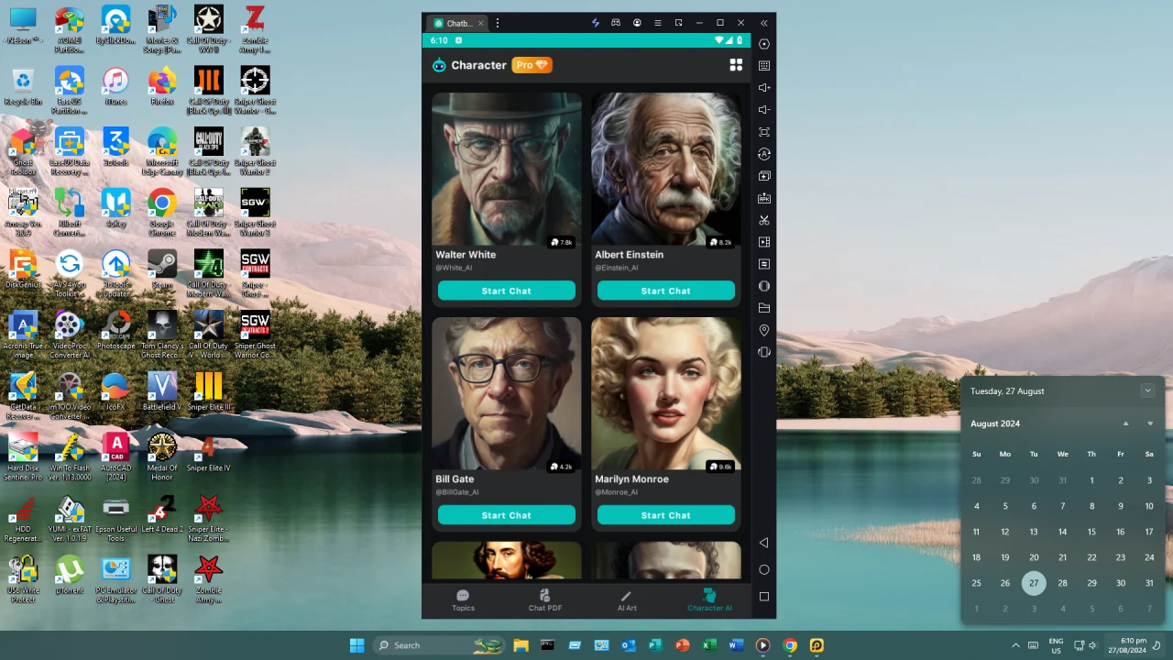
Task: Show hidden system tray icons
Action: (x=1015, y=645)
